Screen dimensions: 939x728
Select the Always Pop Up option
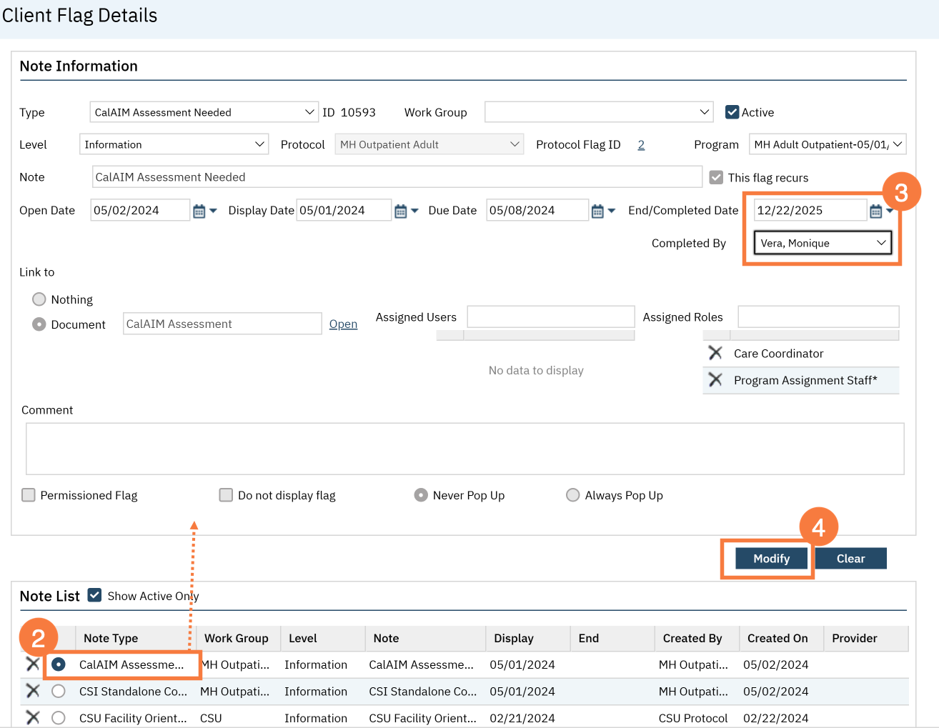(572, 495)
